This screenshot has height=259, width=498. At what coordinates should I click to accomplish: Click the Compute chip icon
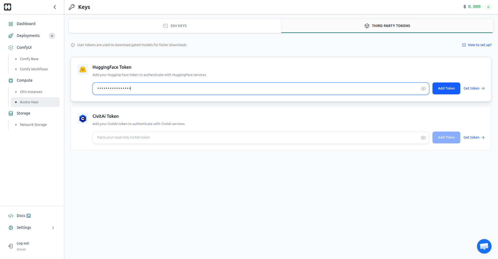coord(11,81)
